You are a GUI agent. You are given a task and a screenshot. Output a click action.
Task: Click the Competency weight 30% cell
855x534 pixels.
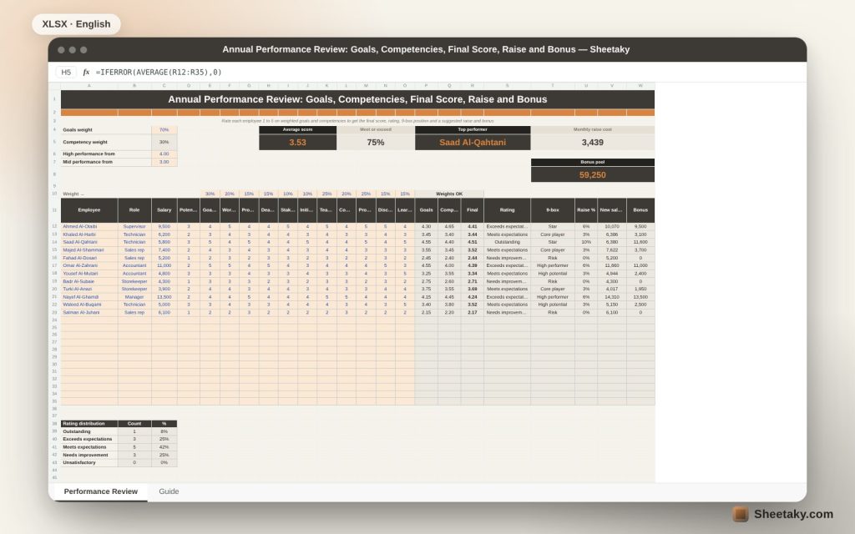[164, 142]
